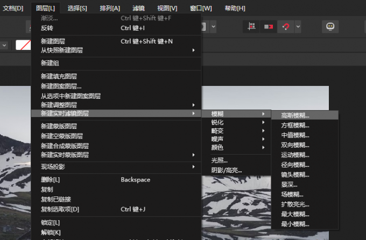The image size is (366, 240).
Task: Click the assistant robot icon
Action: click(330, 26)
